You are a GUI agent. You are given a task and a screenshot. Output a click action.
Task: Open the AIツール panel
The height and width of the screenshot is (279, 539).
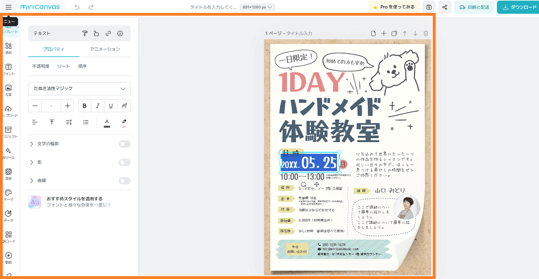coord(8,153)
